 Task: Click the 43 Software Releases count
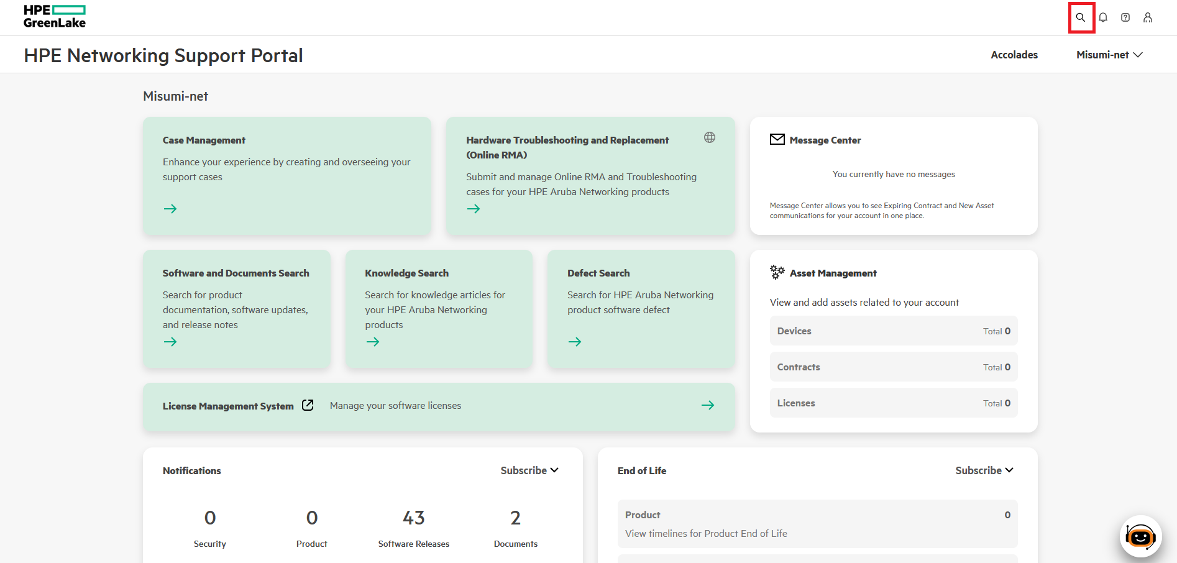414,518
